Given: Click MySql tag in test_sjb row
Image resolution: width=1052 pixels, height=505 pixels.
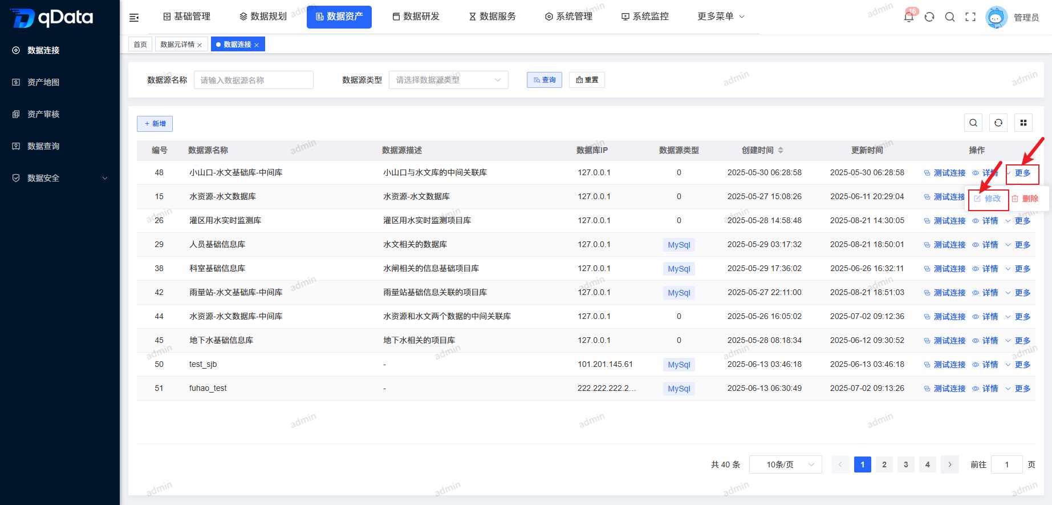Looking at the screenshot, I should coord(679,365).
